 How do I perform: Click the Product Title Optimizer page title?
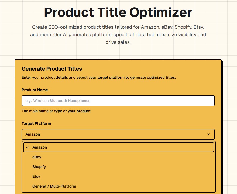coord(118,12)
